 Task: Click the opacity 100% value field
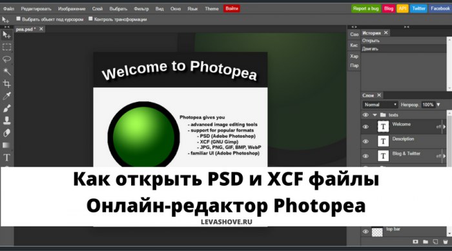428,105
